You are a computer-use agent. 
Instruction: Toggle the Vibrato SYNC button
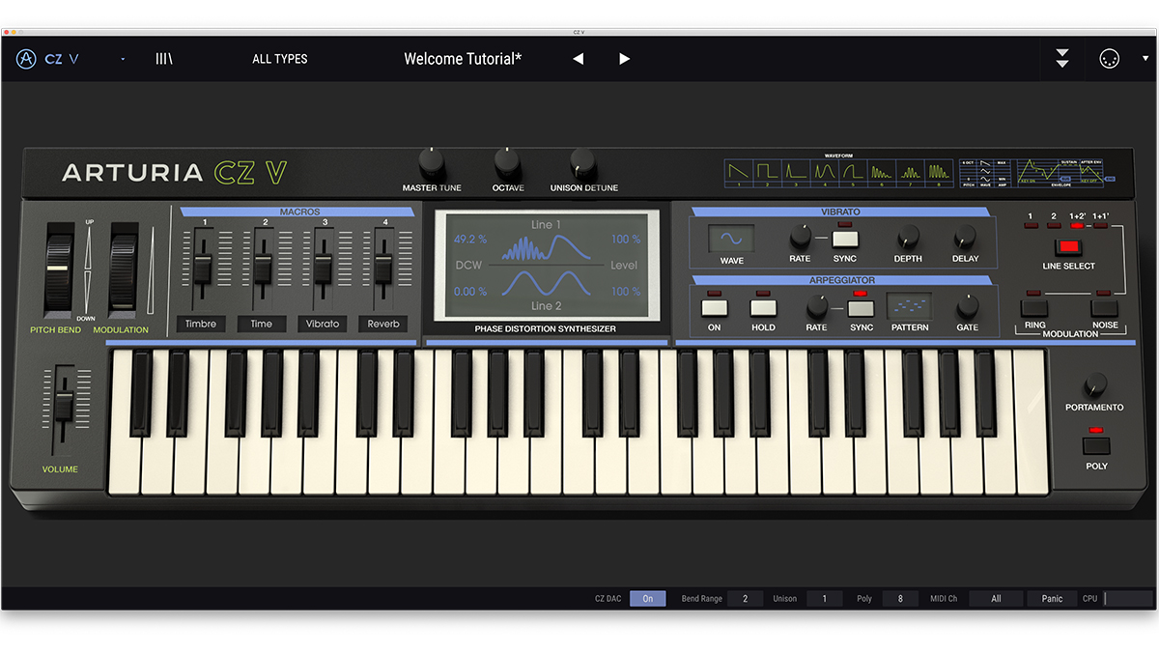coord(846,241)
